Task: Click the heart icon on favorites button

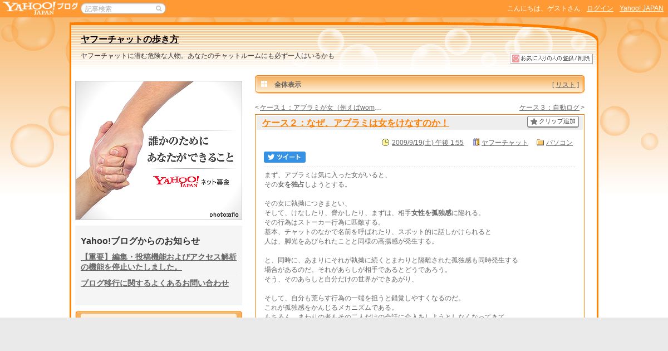Action: (515, 58)
